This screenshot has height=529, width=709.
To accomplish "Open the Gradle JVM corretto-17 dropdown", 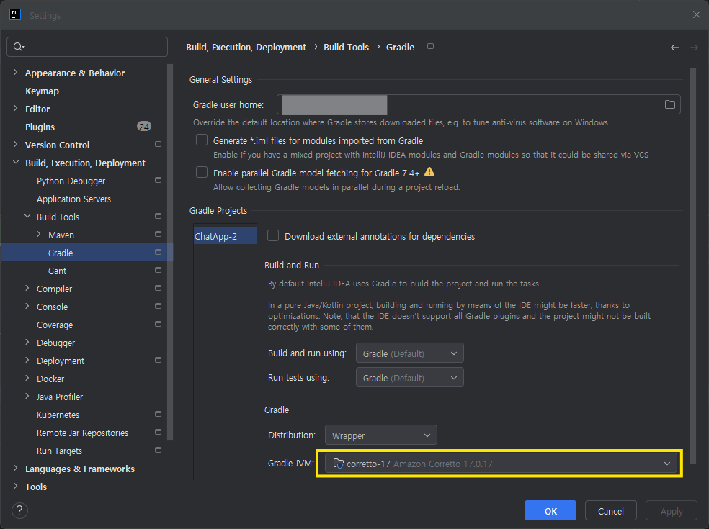I will [x=501, y=464].
